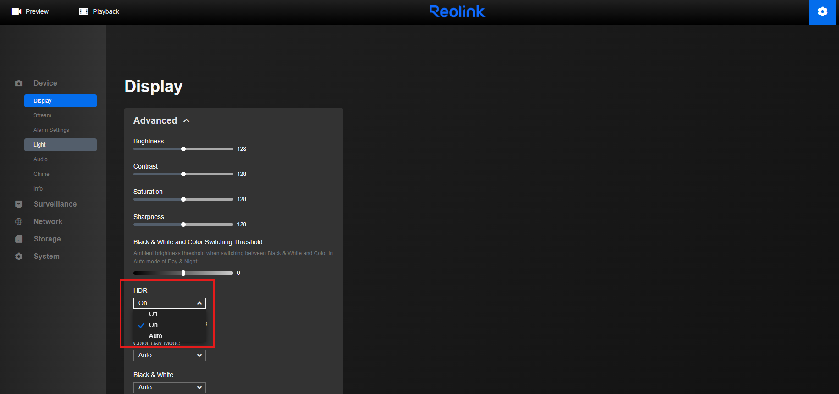Click the Brightness slider handle
The image size is (839, 394).
click(x=183, y=149)
